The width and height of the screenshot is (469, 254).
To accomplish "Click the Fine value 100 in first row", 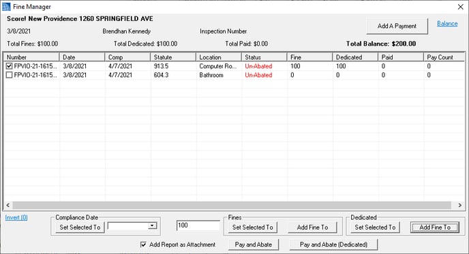I will 295,66.
